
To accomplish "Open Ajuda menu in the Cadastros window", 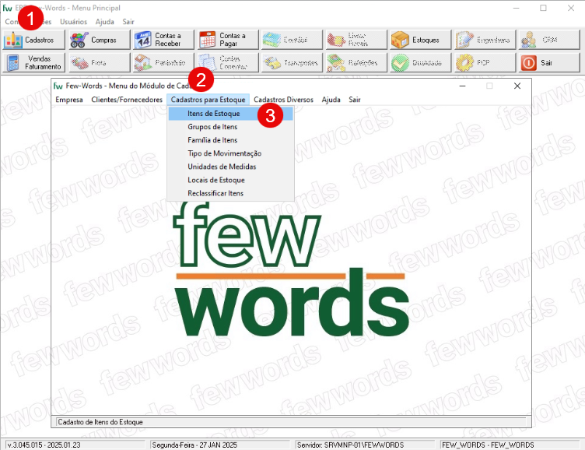I will [x=331, y=100].
